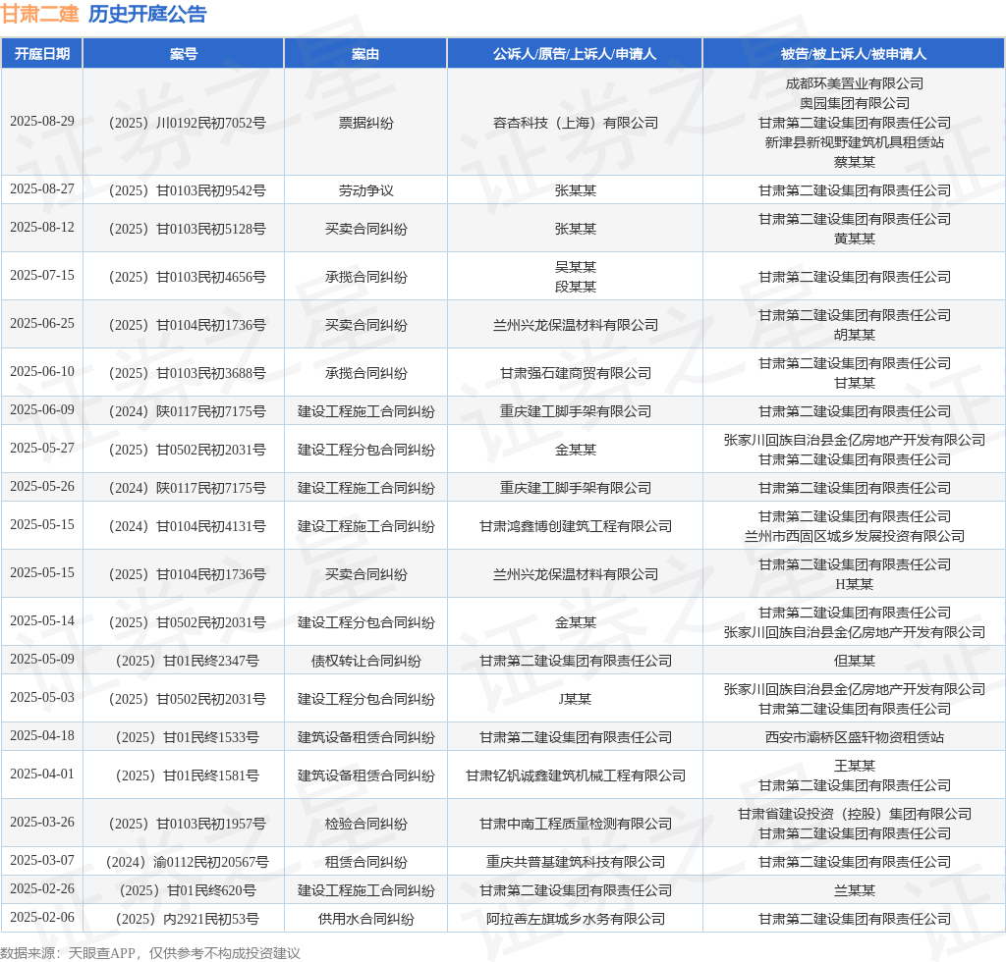Click the date 2025-06-10
Image resolution: width=1006 pixels, height=962 pixels.
[x=42, y=372]
